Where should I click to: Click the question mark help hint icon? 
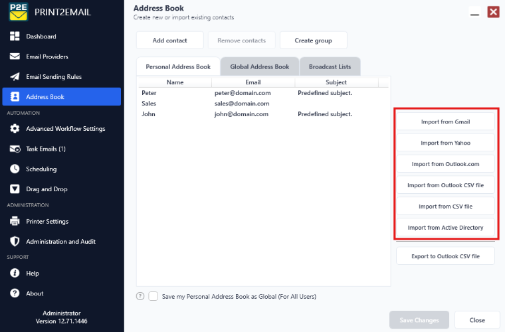pyautogui.click(x=140, y=296)
